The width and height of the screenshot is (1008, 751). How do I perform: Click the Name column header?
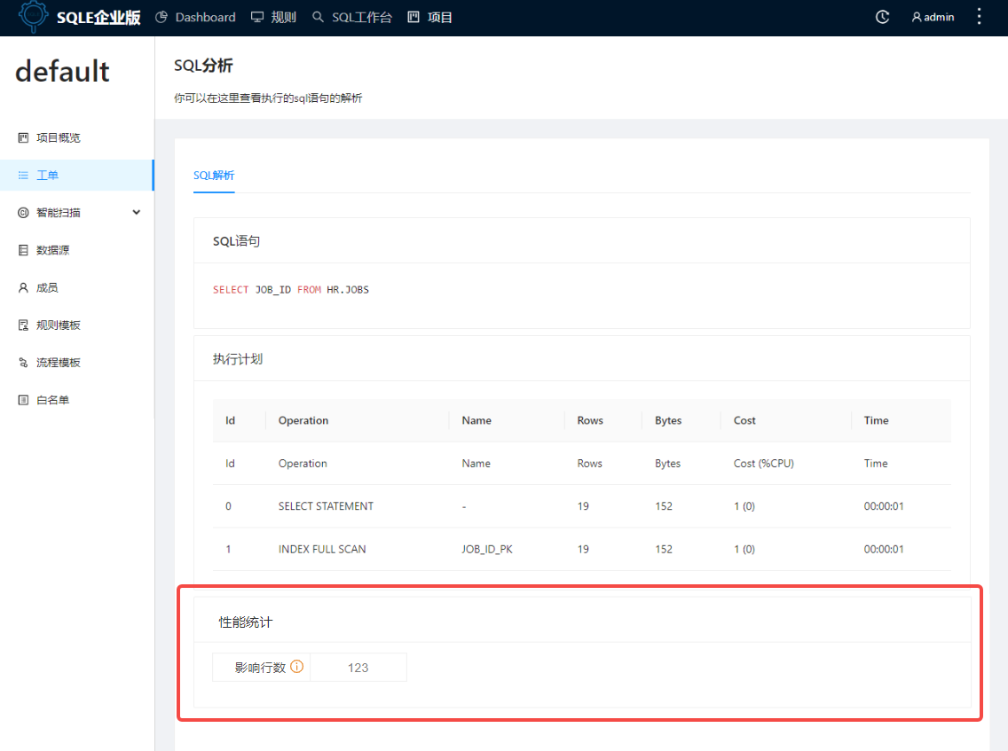coord(476,420)
